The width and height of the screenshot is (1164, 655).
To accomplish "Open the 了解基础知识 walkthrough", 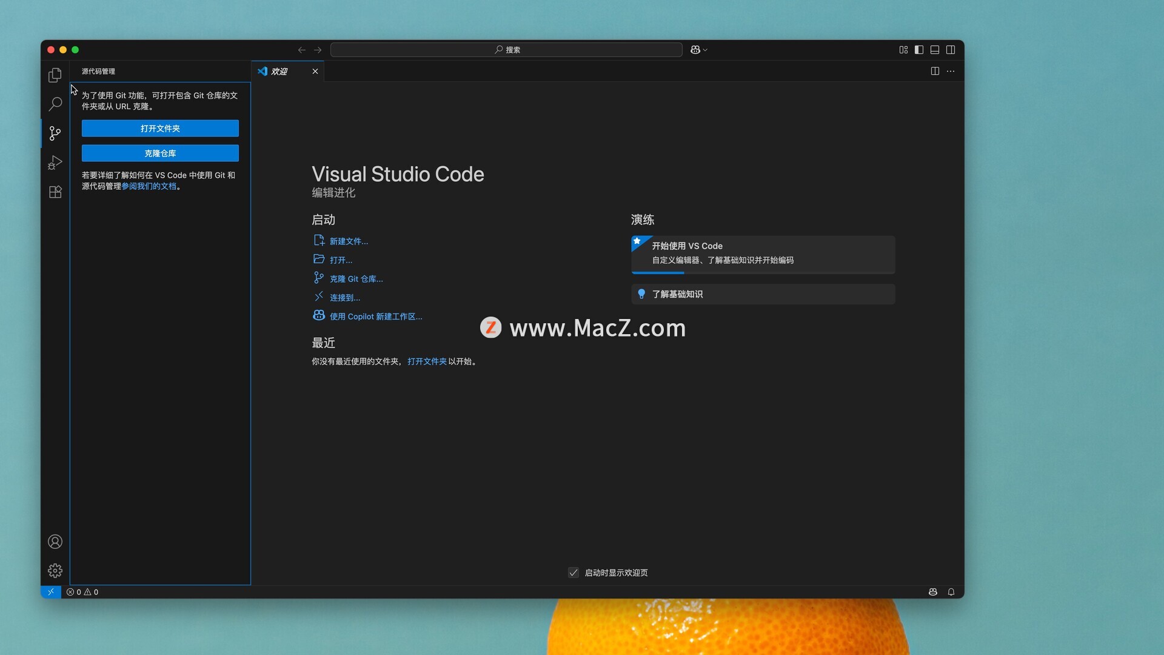I will [x=763, y=294].
